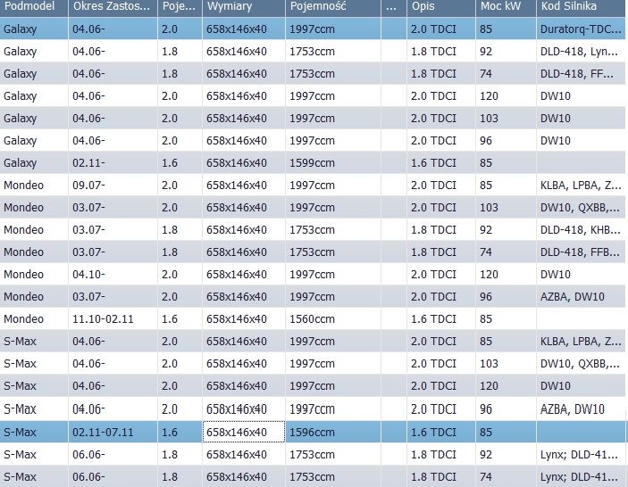Click the narrow "..." column header
The image size is (628, 487).
point(393,7)
